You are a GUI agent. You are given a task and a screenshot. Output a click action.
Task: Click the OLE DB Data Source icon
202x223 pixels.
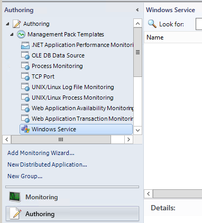click(25, 55)
